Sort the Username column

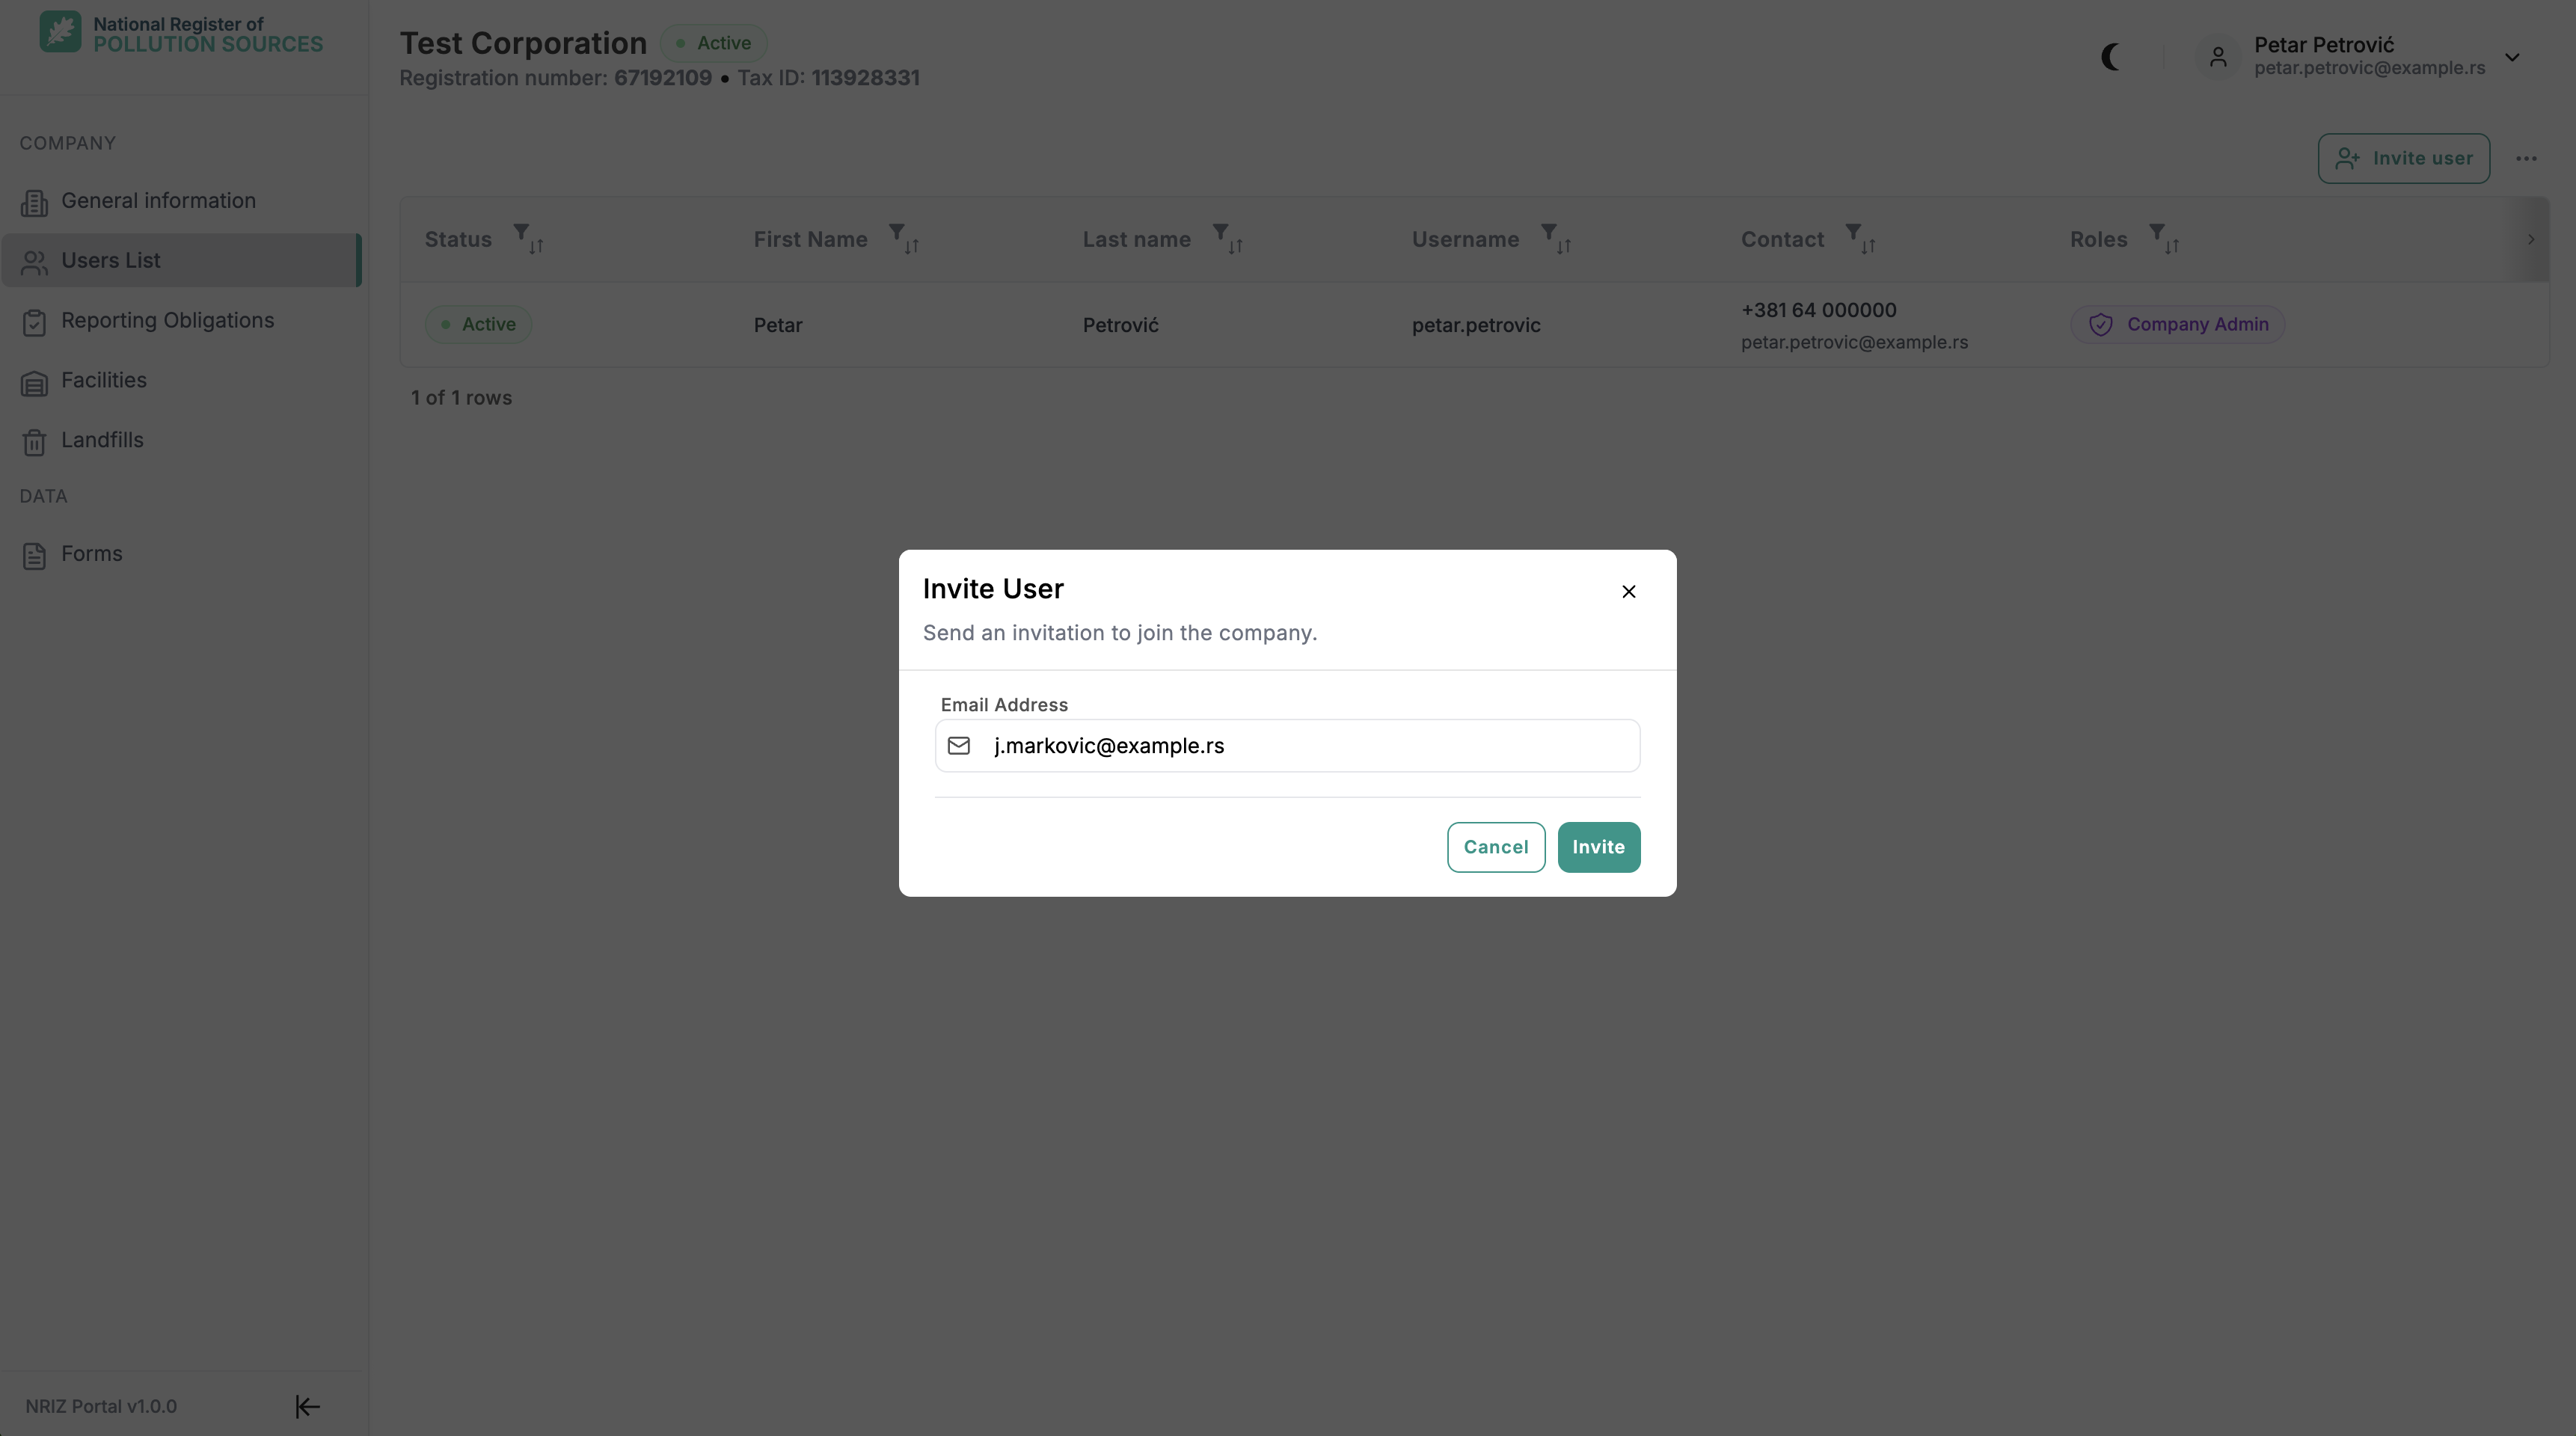[x=1564, y=245]
